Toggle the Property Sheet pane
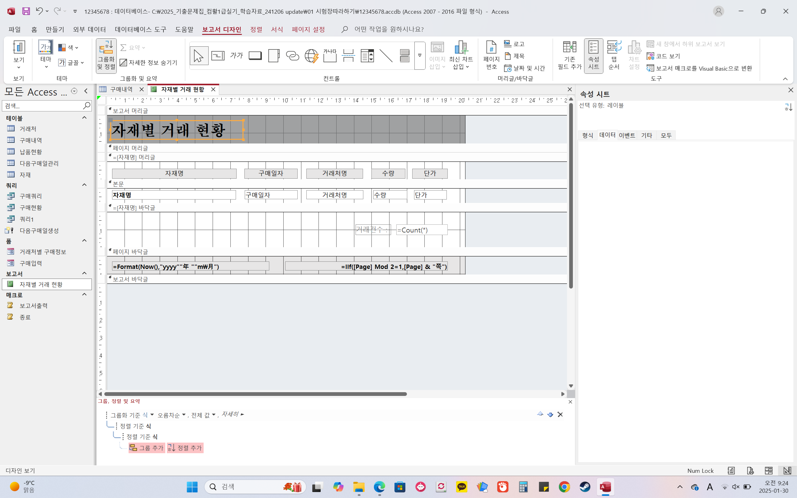The height and width of the screenshot is (498, 797). (x=593, y=55)
